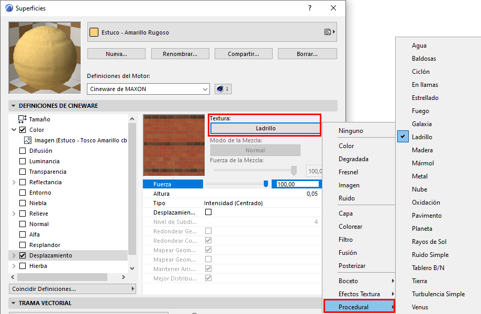Click the Ladrillo texture button
Viewport: 481px width, 314px height.
266,128
